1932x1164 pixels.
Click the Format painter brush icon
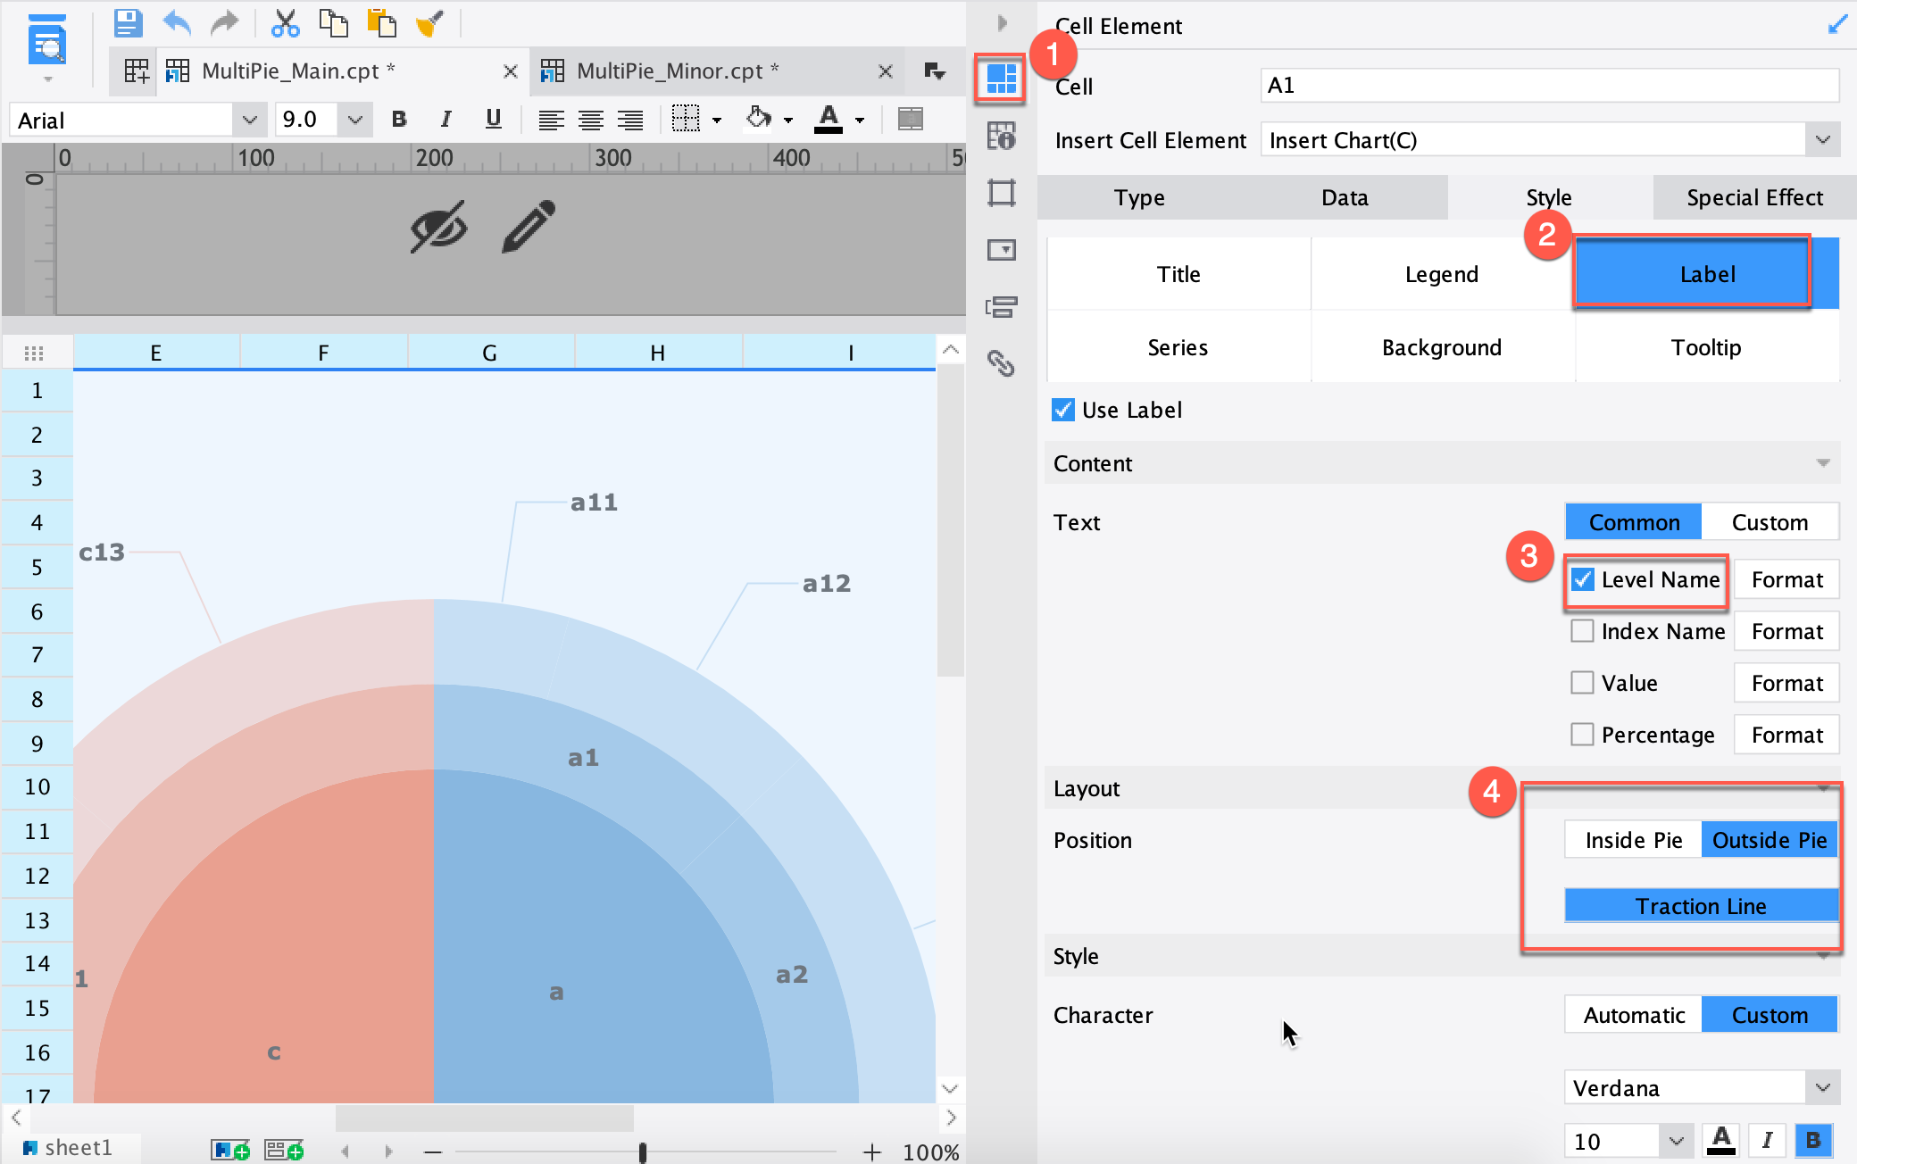[429, 23]
